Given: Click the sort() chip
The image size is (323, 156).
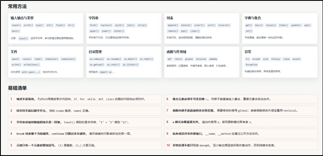Looking at the screenshot, I should (x=212, y=25).
